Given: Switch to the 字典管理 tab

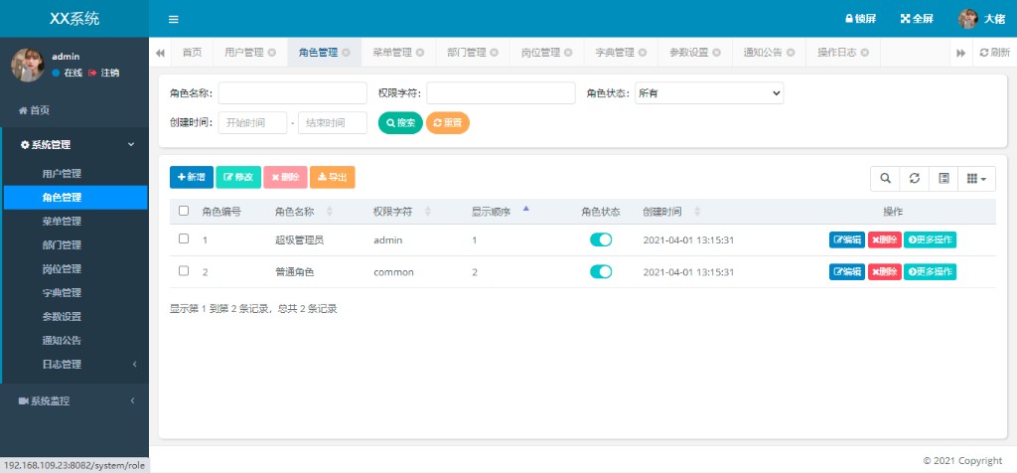Looking at the screenshot, I should (x=614, y=53).
